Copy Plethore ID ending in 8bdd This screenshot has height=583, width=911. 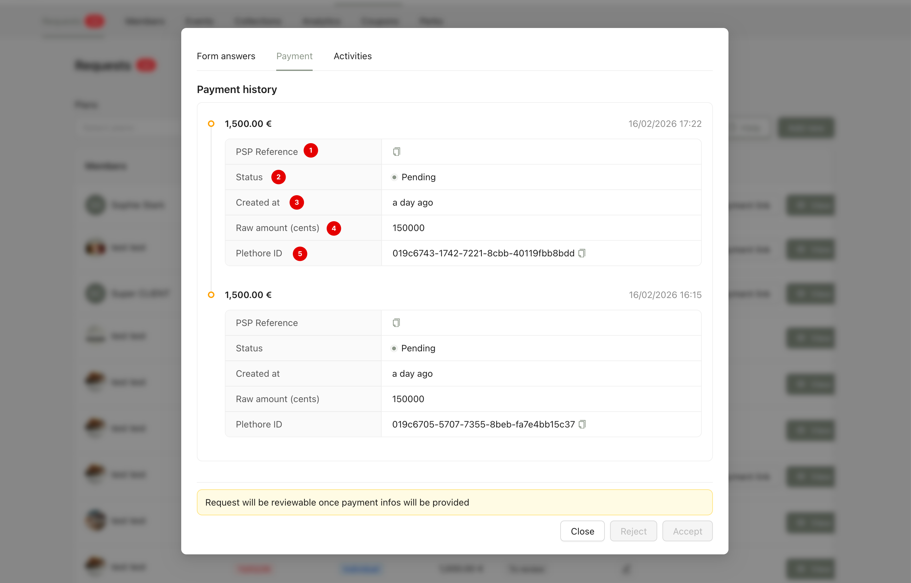[x=582, y=253]
